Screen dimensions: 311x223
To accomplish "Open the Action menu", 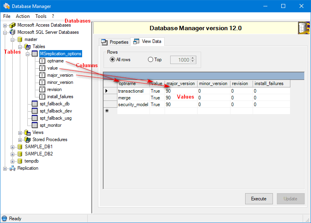I will pyautogui.click(x=23, y=16).
